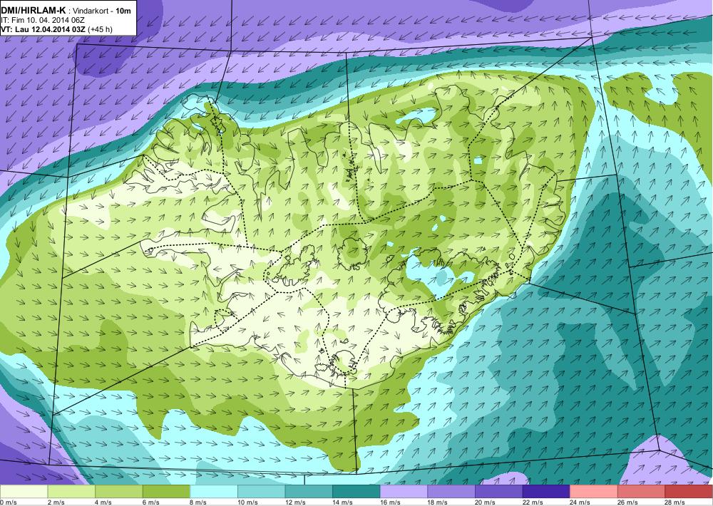Screen dimensions: 713x506
Task: Click the 'Vindarkort - 10m' label
Action: click(x=102, y=11)
